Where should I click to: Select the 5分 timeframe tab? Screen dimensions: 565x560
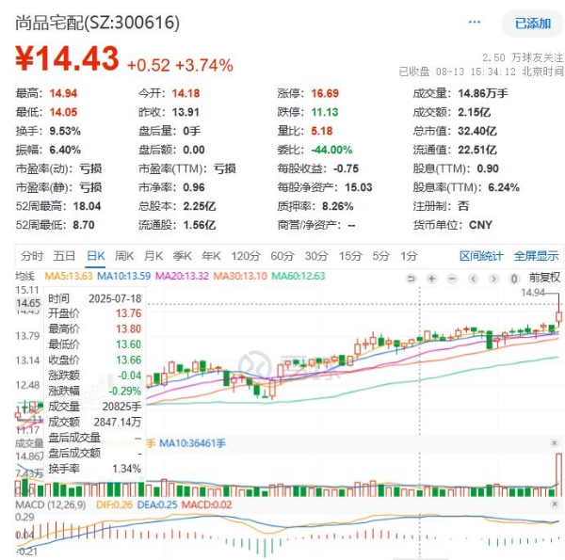pos(381,256)
